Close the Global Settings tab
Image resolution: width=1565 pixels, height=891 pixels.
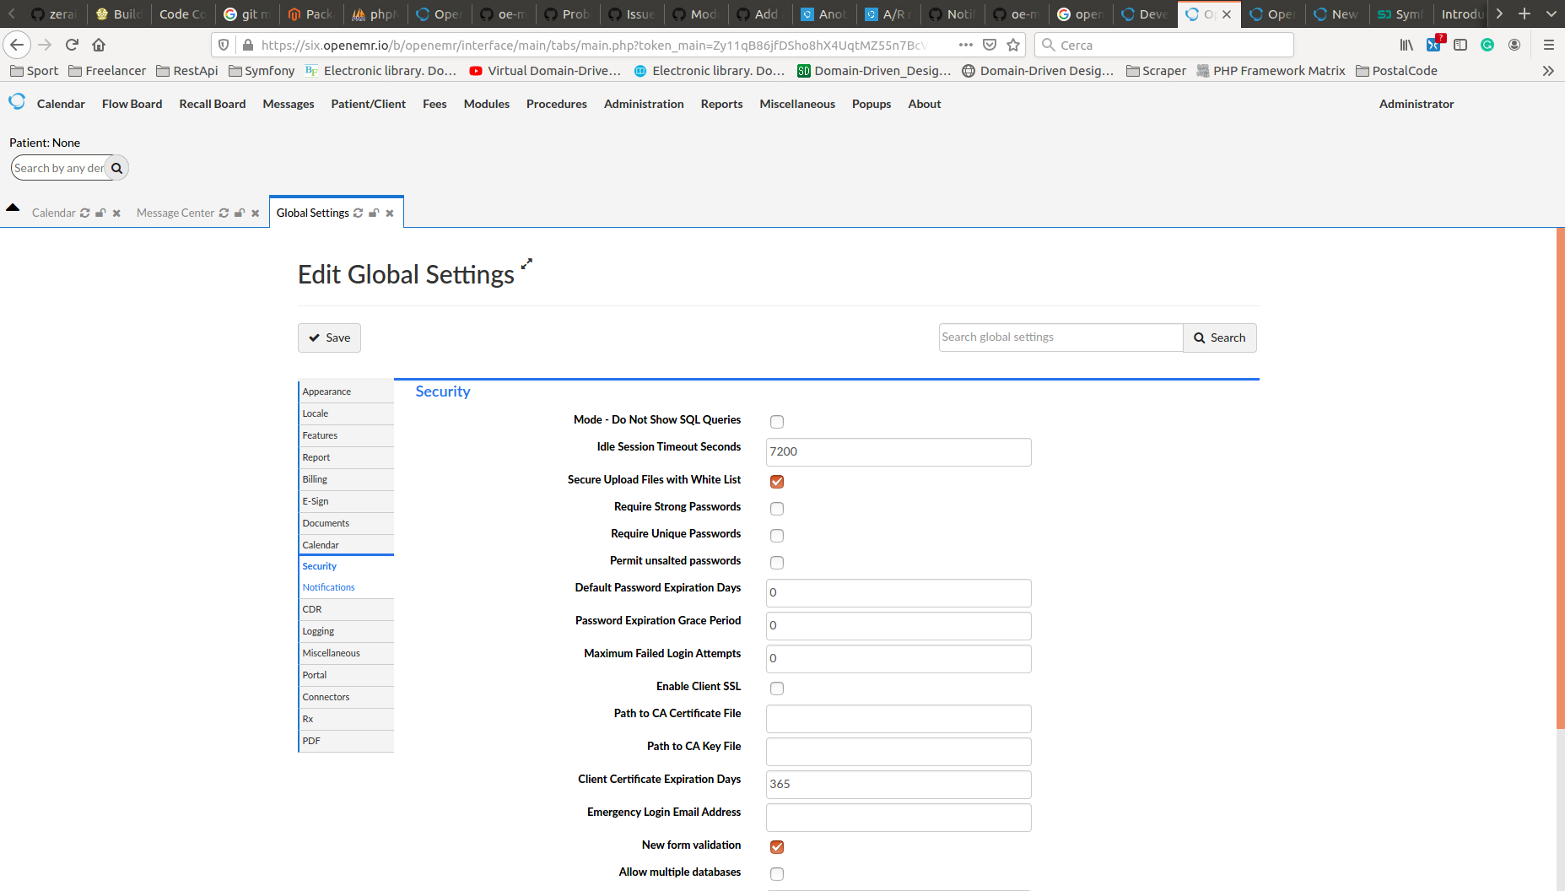pos(390,213)
